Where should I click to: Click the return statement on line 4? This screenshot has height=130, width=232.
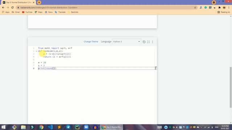[x=57, y=57]
